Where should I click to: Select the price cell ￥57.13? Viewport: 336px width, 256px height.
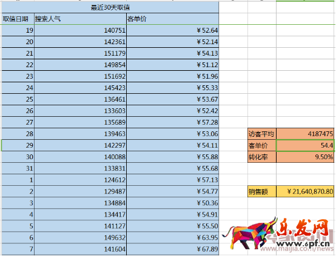click(173, 180)
